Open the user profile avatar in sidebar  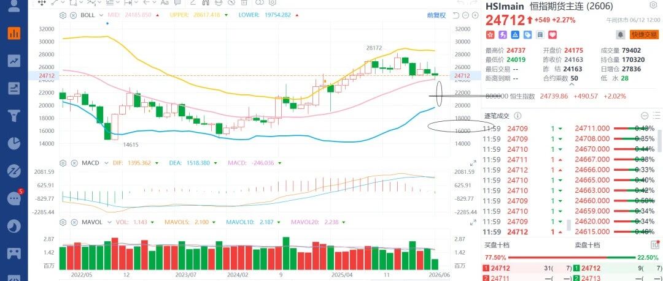(14, 5)
